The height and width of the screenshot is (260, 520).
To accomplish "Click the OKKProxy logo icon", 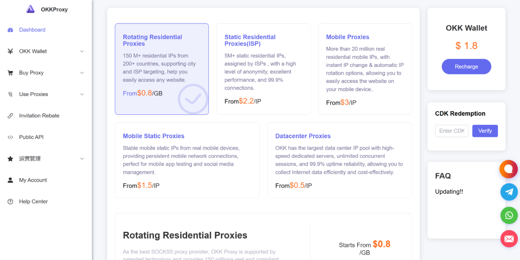I will coord(30,9).
